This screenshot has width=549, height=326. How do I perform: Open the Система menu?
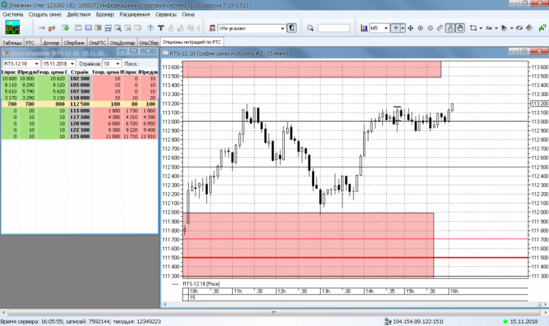tap(12, 14)
